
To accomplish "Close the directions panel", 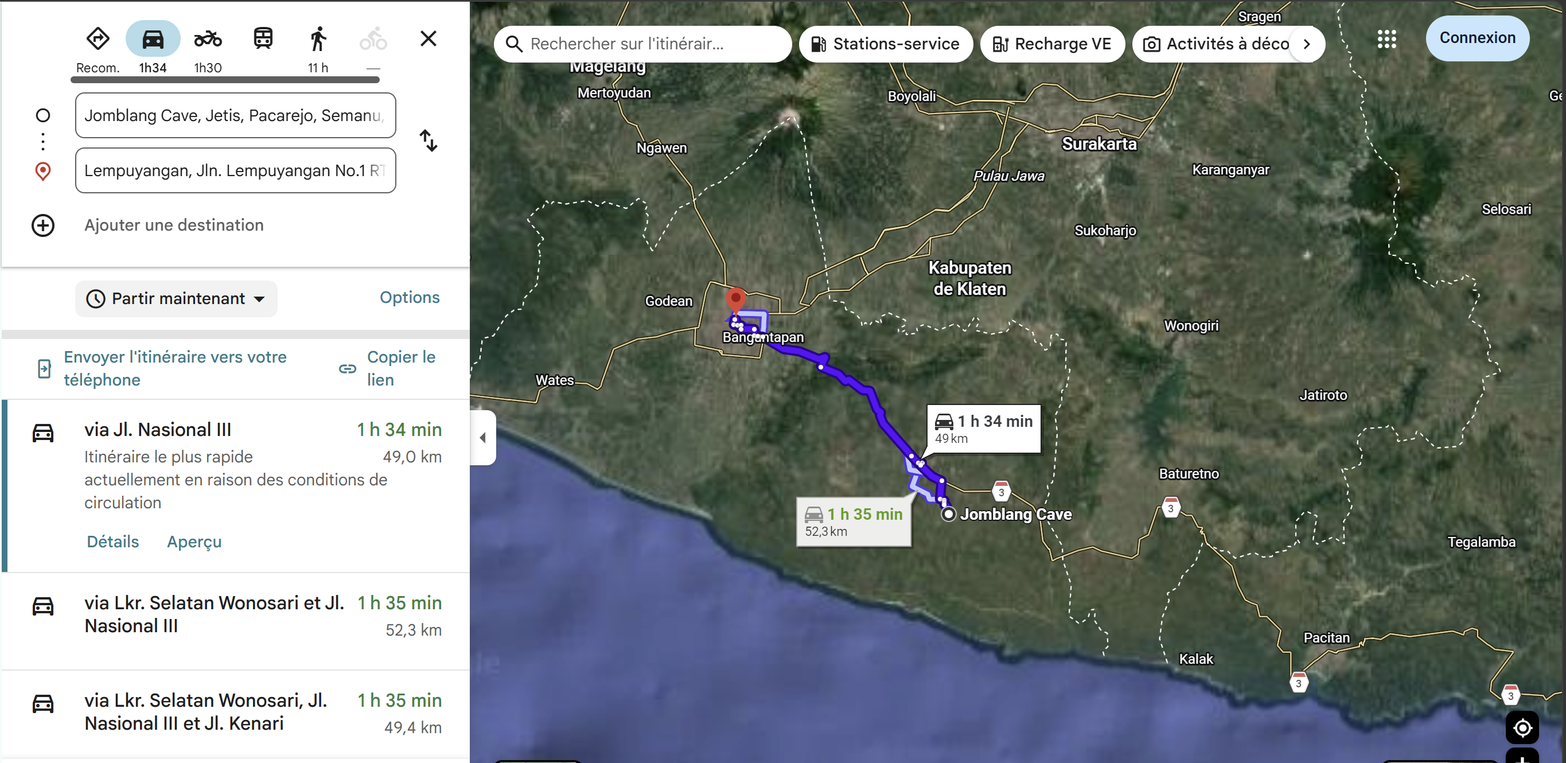I will tap(428, 39).
